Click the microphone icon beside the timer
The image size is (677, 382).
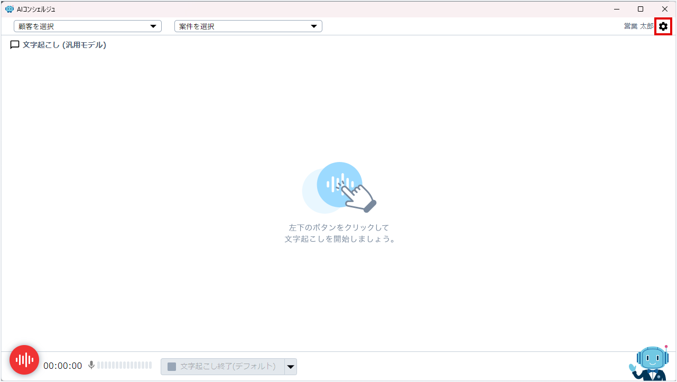coord(91,365)
